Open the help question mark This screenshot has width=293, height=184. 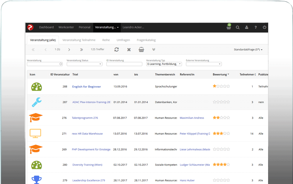point(255,27)
